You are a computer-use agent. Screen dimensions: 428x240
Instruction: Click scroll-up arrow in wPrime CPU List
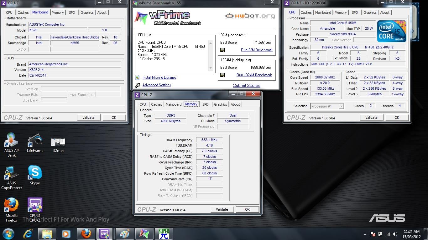[x=211, y=43]
